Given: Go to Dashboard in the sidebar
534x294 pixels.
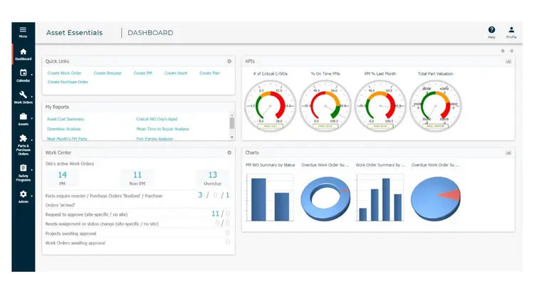Looking at the screenshot, I should (x=23, y=52).
